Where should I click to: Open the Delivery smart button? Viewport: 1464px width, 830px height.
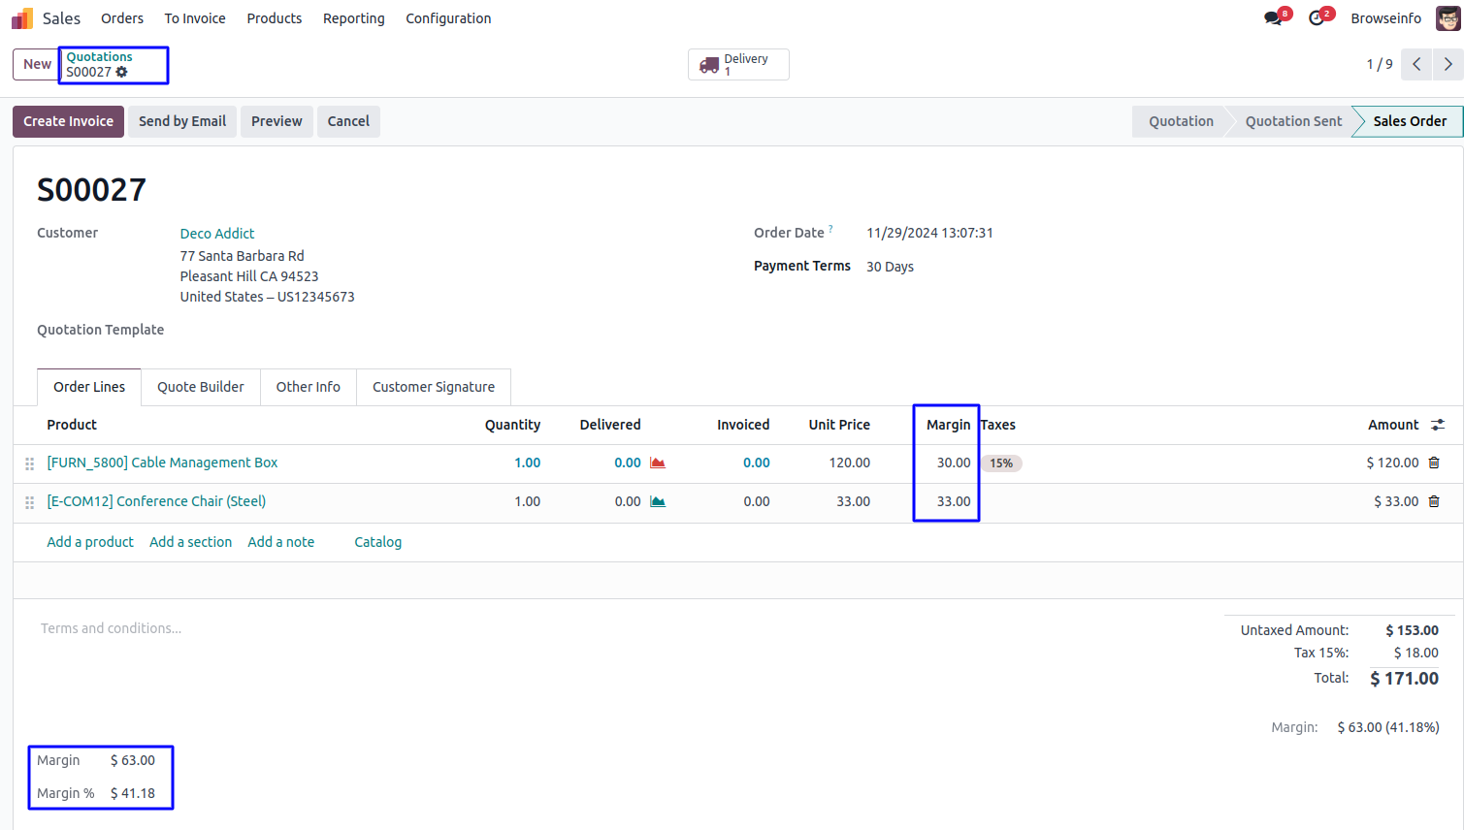point(738,64)
